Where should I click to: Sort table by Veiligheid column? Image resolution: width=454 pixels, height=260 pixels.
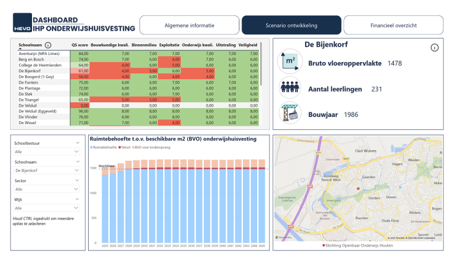pyautogui.click(x=248, y=45)
